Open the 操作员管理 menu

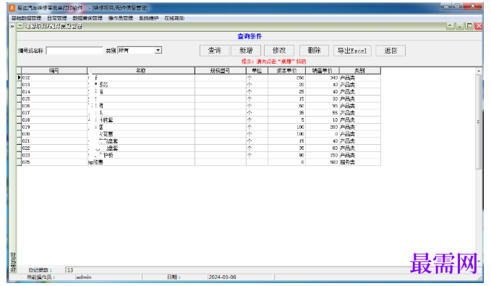point(121,18)
